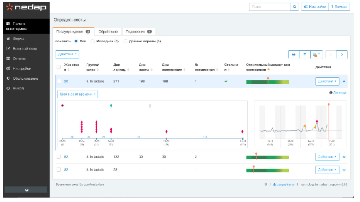Image resolution: width=360 pixels, height=202 pixels.
Task: Click the teal diamond event marker
Action: tap(111, 106)
